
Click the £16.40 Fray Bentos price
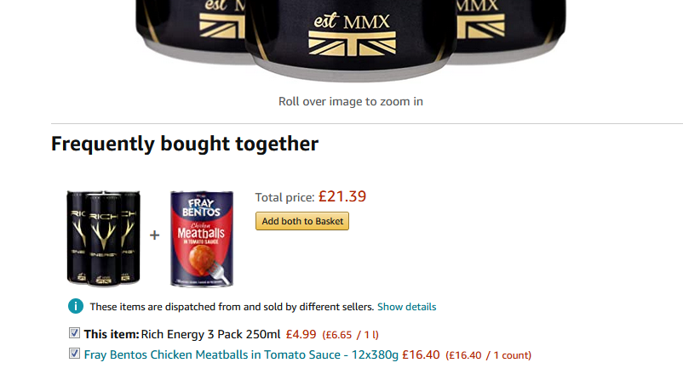click(421, 354)
